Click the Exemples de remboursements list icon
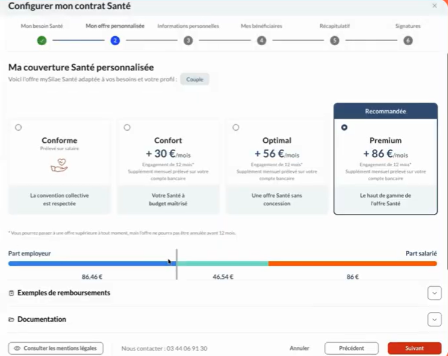448x356 pixels. click(x=11, y=293)
